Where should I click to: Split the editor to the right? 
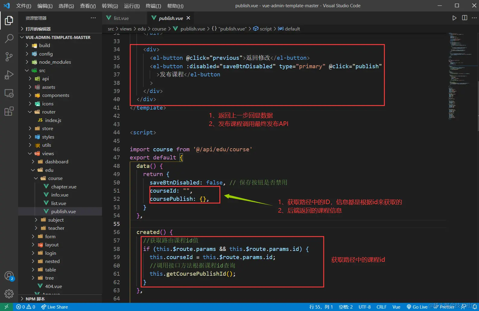[465, 18]
